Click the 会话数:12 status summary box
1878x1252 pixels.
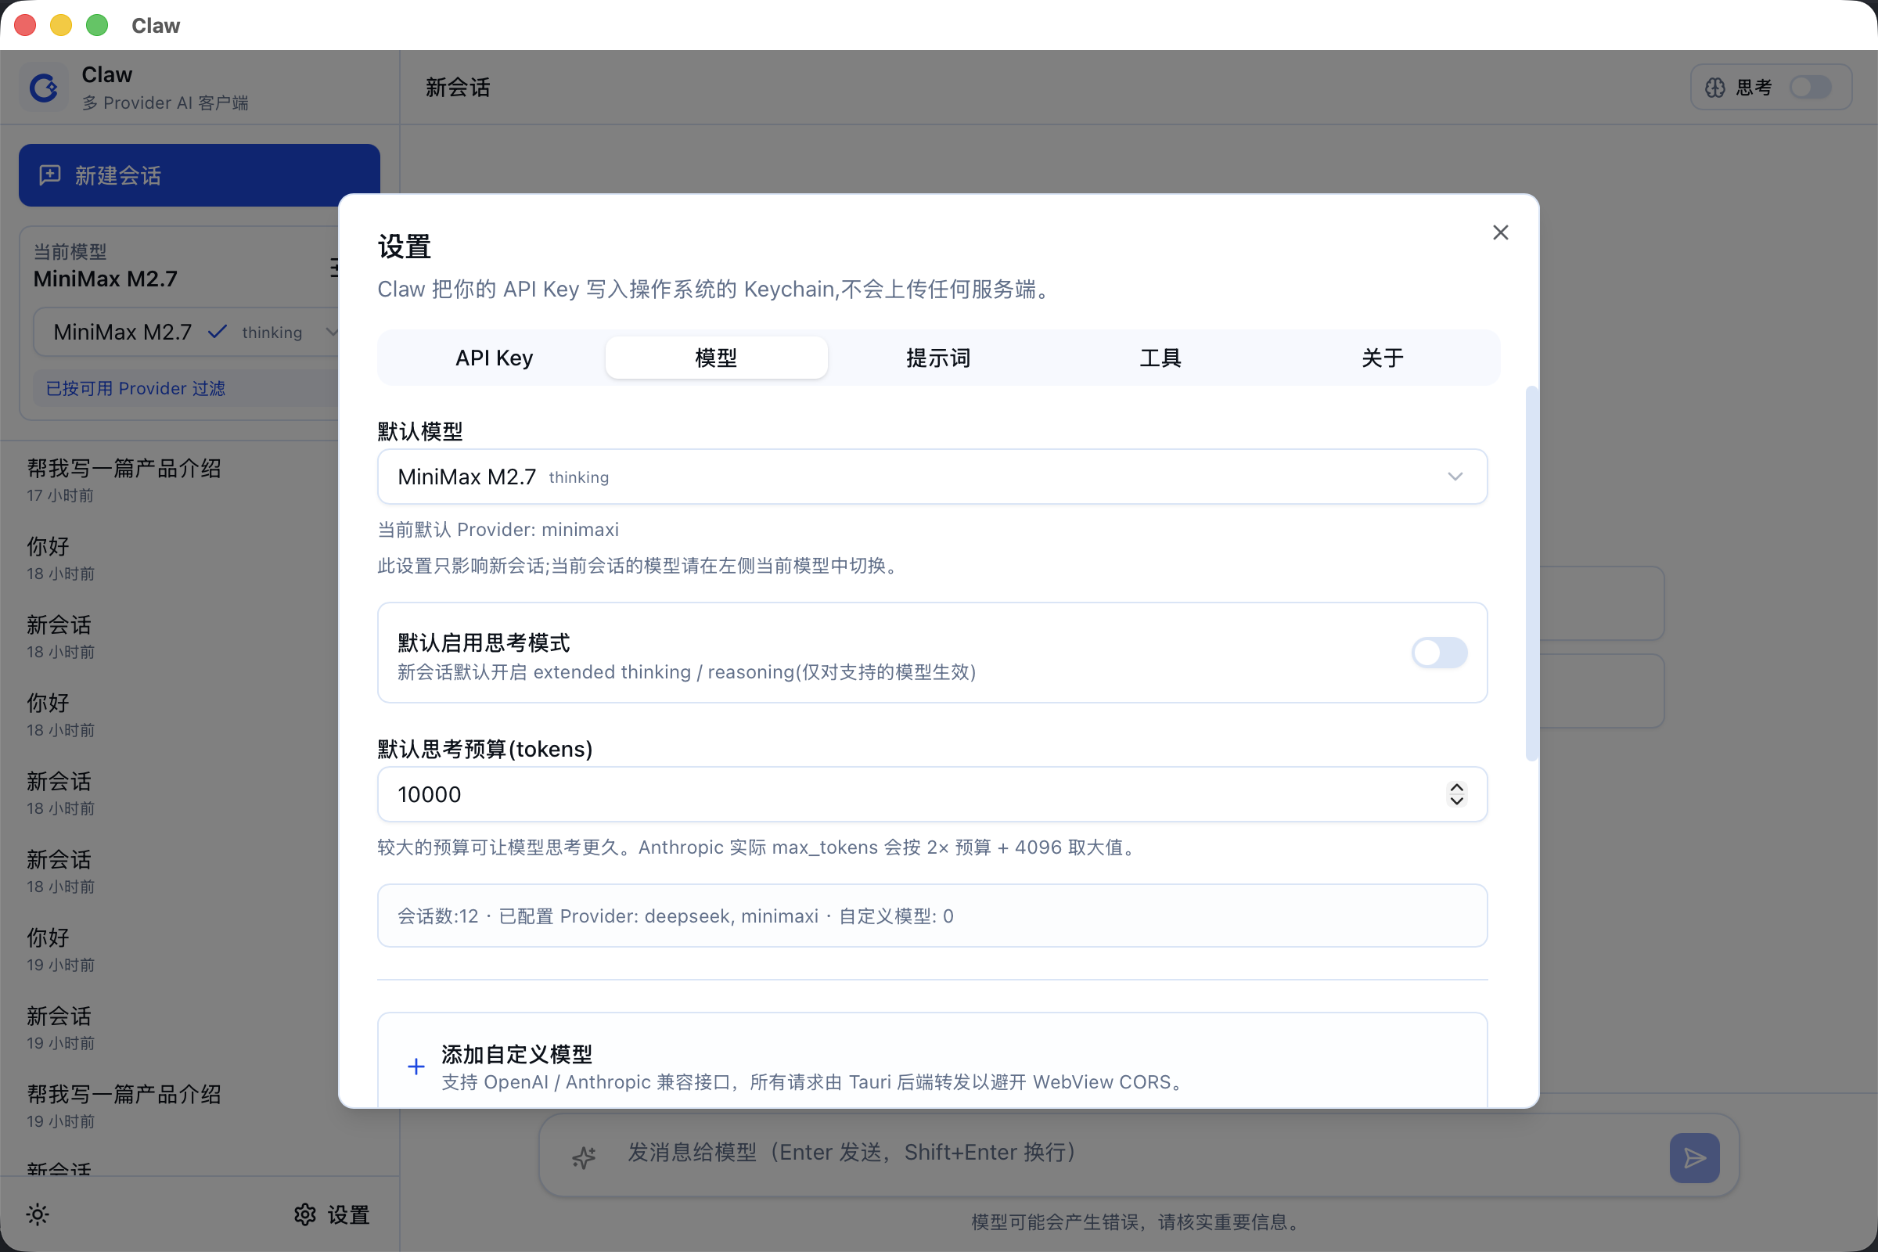point(932,915)
